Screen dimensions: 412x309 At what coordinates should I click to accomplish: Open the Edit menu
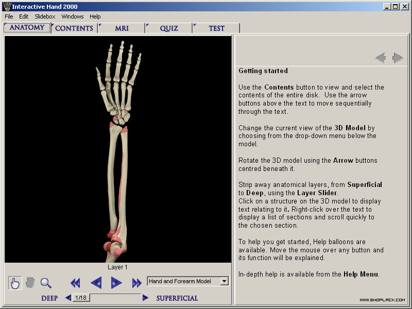[x=24, y=16]
